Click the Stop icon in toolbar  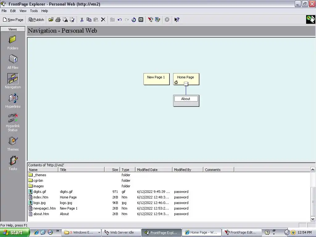click(x=167, y=19)
